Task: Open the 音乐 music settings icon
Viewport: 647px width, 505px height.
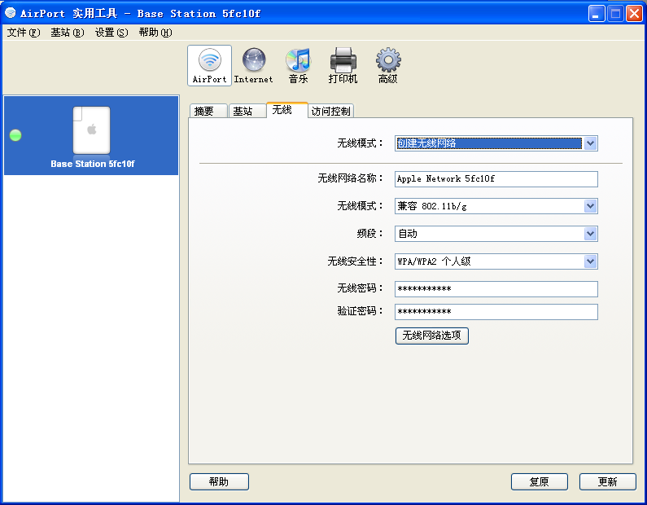Action: pyautogui.click(x=298, y=66)
